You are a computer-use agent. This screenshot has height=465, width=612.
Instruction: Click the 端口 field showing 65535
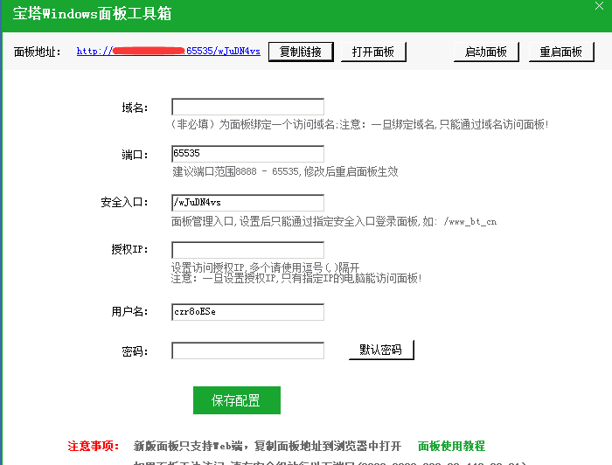[x=247, y=154]
